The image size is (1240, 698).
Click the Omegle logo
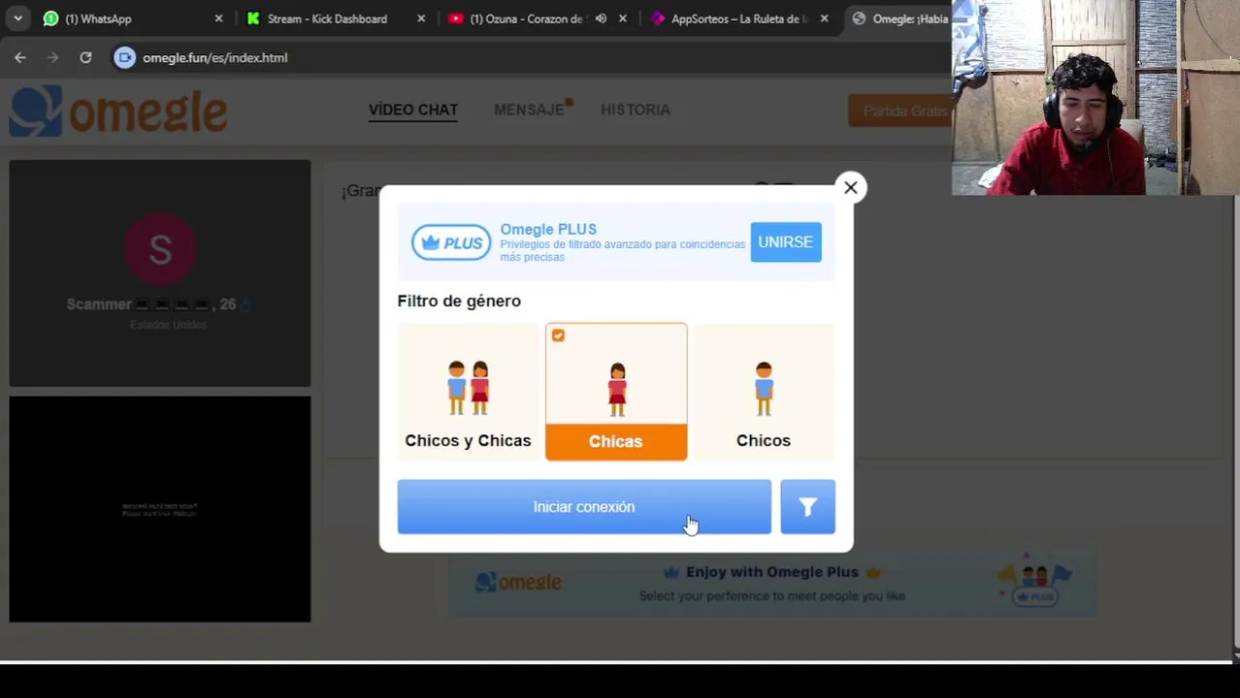click(118, 111)
